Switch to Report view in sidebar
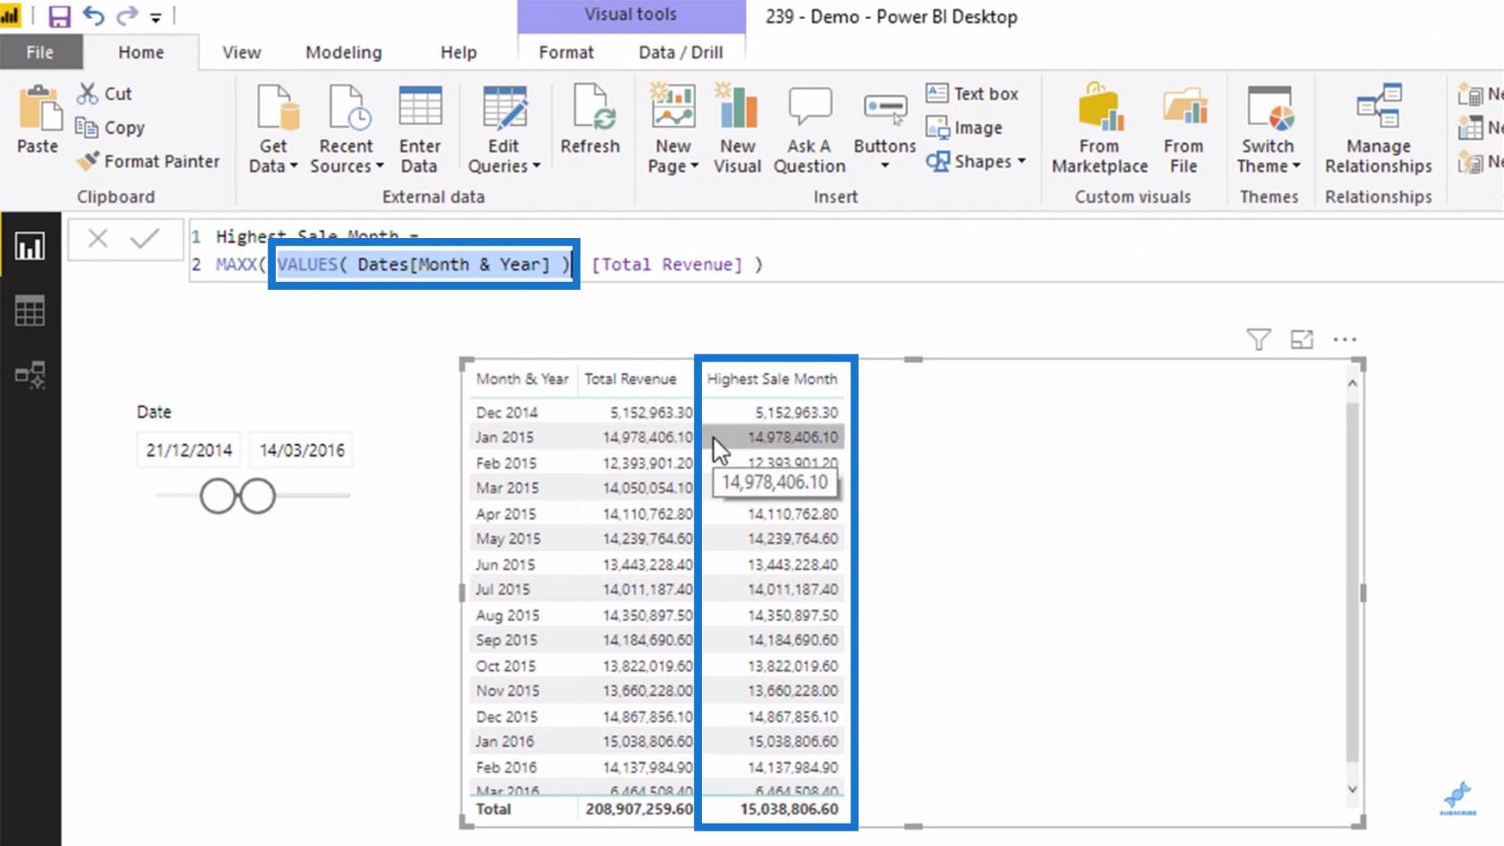This screenshot has height=846, width=1504. [x=30, y=247]
